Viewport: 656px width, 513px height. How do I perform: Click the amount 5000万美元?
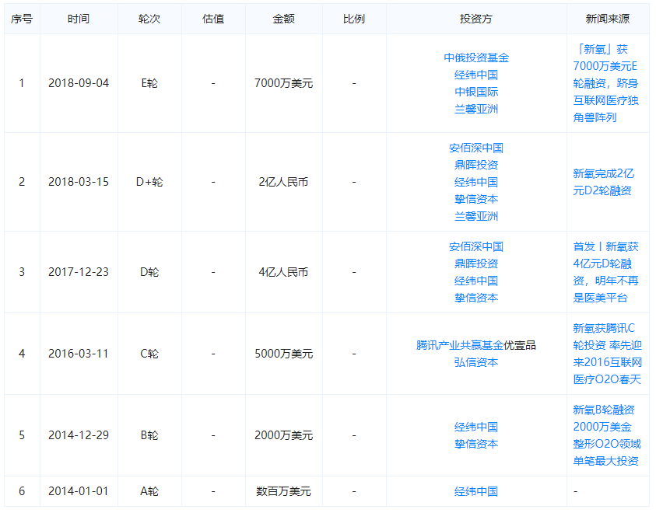coord(284,354)
